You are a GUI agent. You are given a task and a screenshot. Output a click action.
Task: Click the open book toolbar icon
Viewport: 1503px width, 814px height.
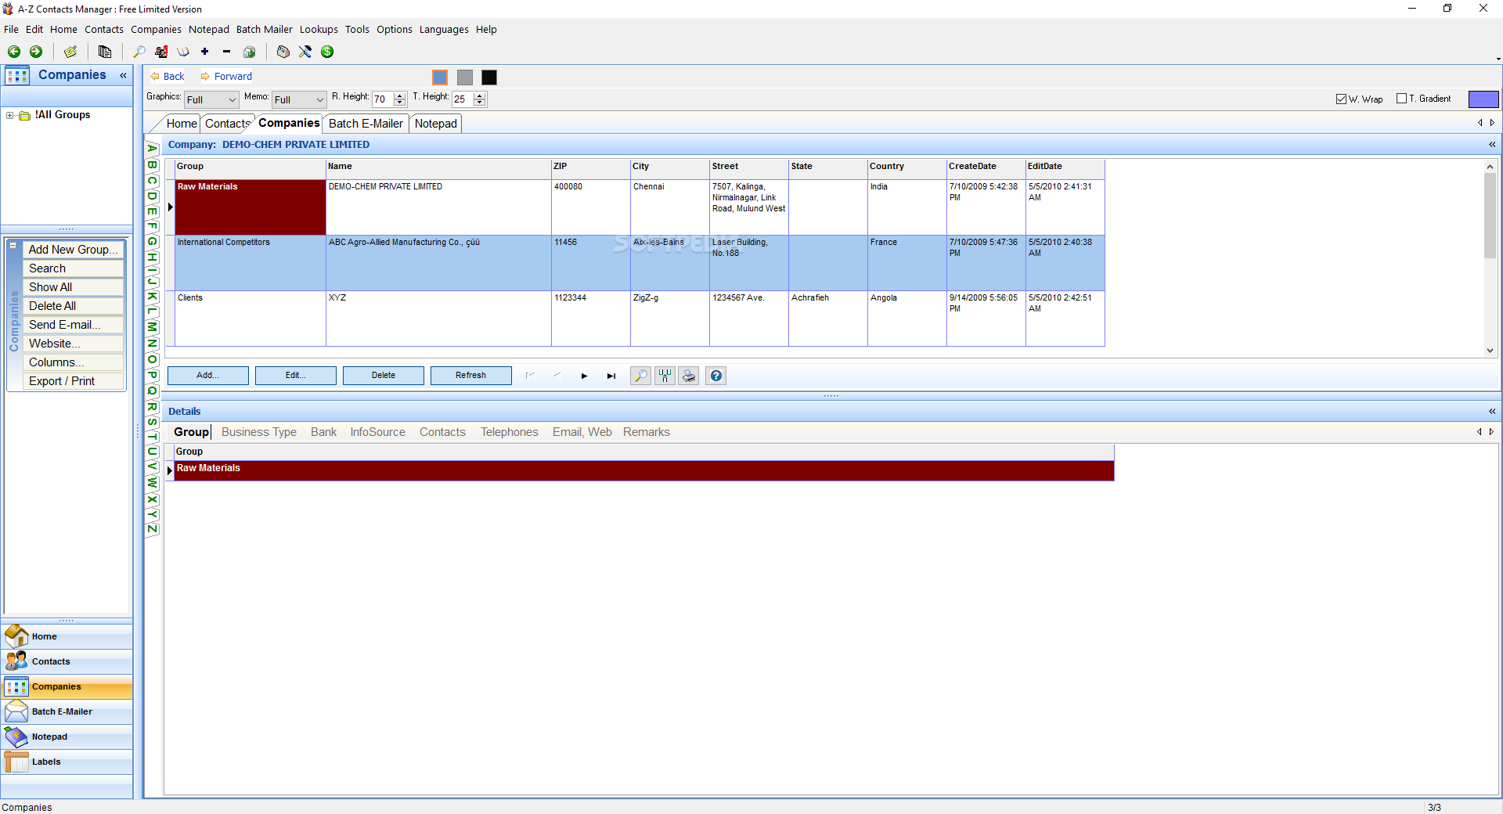183,52
